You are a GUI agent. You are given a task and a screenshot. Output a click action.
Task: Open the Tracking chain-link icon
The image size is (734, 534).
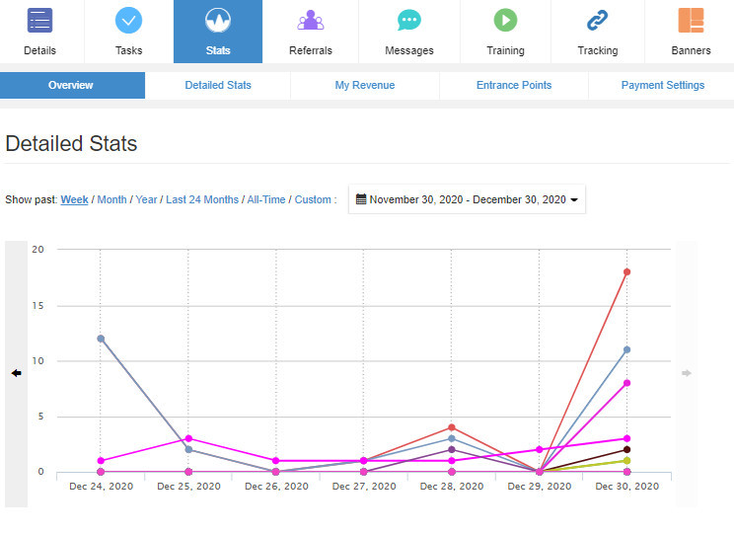[598, 20]
